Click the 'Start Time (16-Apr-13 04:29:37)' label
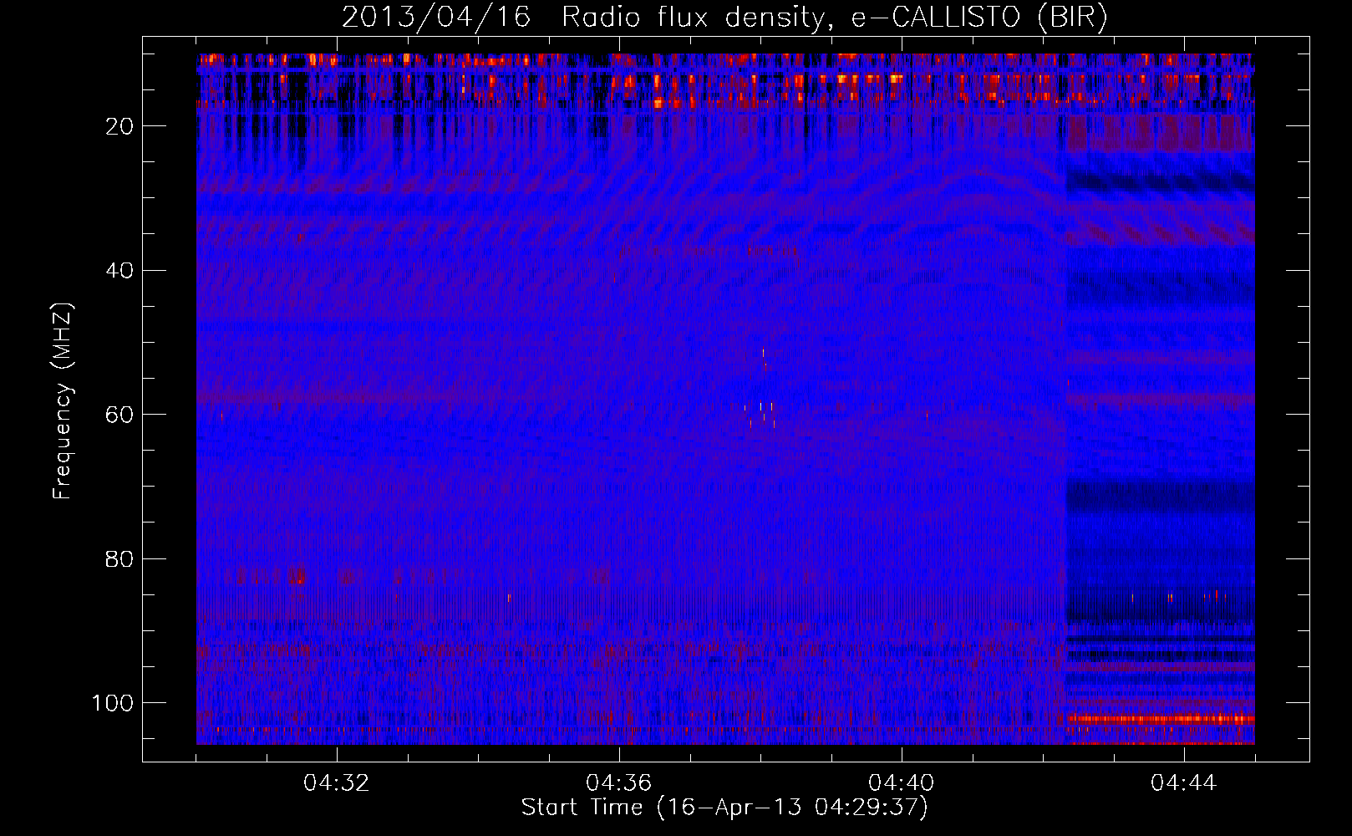Screen dimensions: 1352x836 (x=724, y=808)
